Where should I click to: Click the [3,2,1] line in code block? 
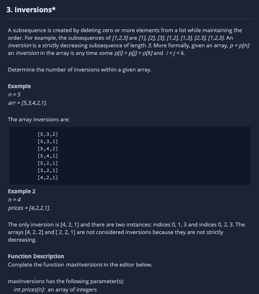[48, 170]
